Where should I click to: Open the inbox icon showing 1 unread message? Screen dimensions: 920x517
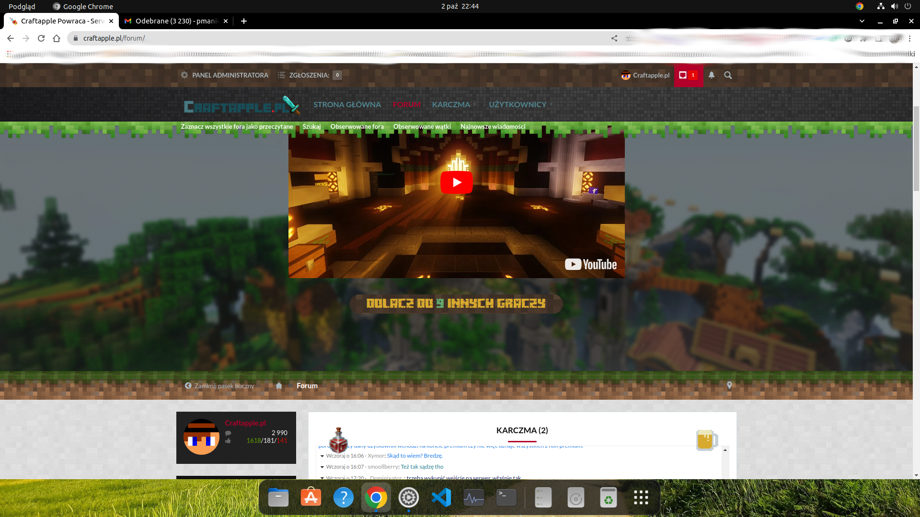coord(684,75)
